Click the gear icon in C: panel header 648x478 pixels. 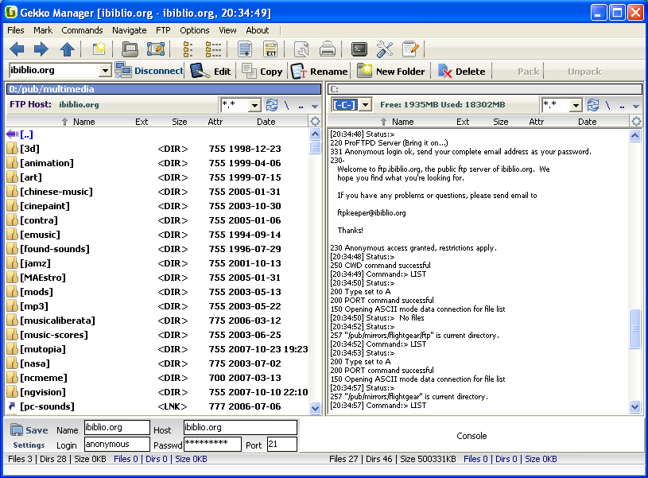pyautogui.click(x=636, y=122)
